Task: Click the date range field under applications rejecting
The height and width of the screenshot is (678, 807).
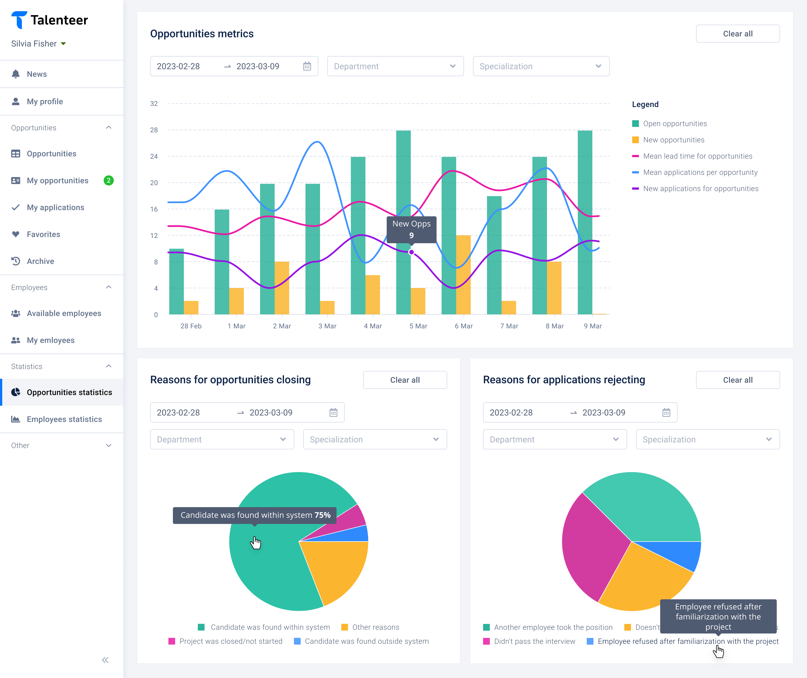Action: click(x=579, y=412)
